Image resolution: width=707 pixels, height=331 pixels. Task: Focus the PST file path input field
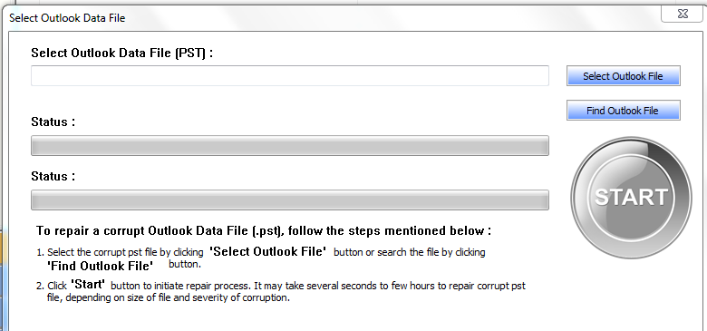click(290, 76)
